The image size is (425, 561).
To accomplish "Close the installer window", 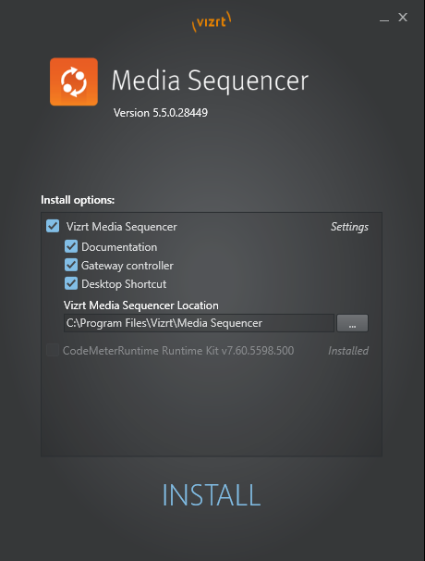I will tap(403, 18).
